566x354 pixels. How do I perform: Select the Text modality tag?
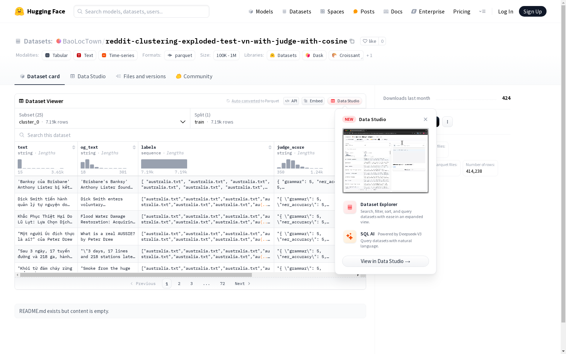(85, 55)
